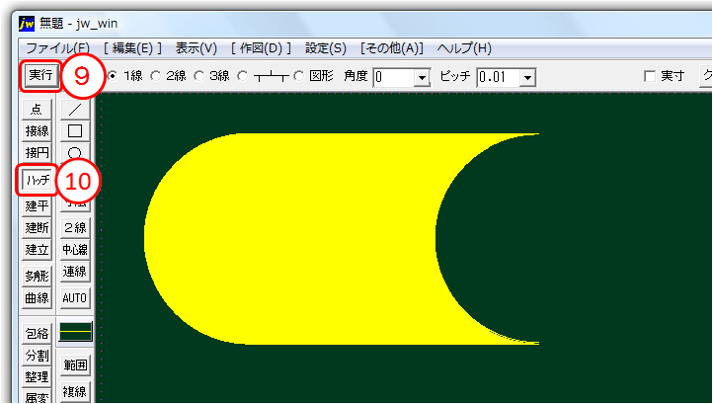Pick the 2線 double line tool button
Screen dimensions: 713x404
(75, 228)
